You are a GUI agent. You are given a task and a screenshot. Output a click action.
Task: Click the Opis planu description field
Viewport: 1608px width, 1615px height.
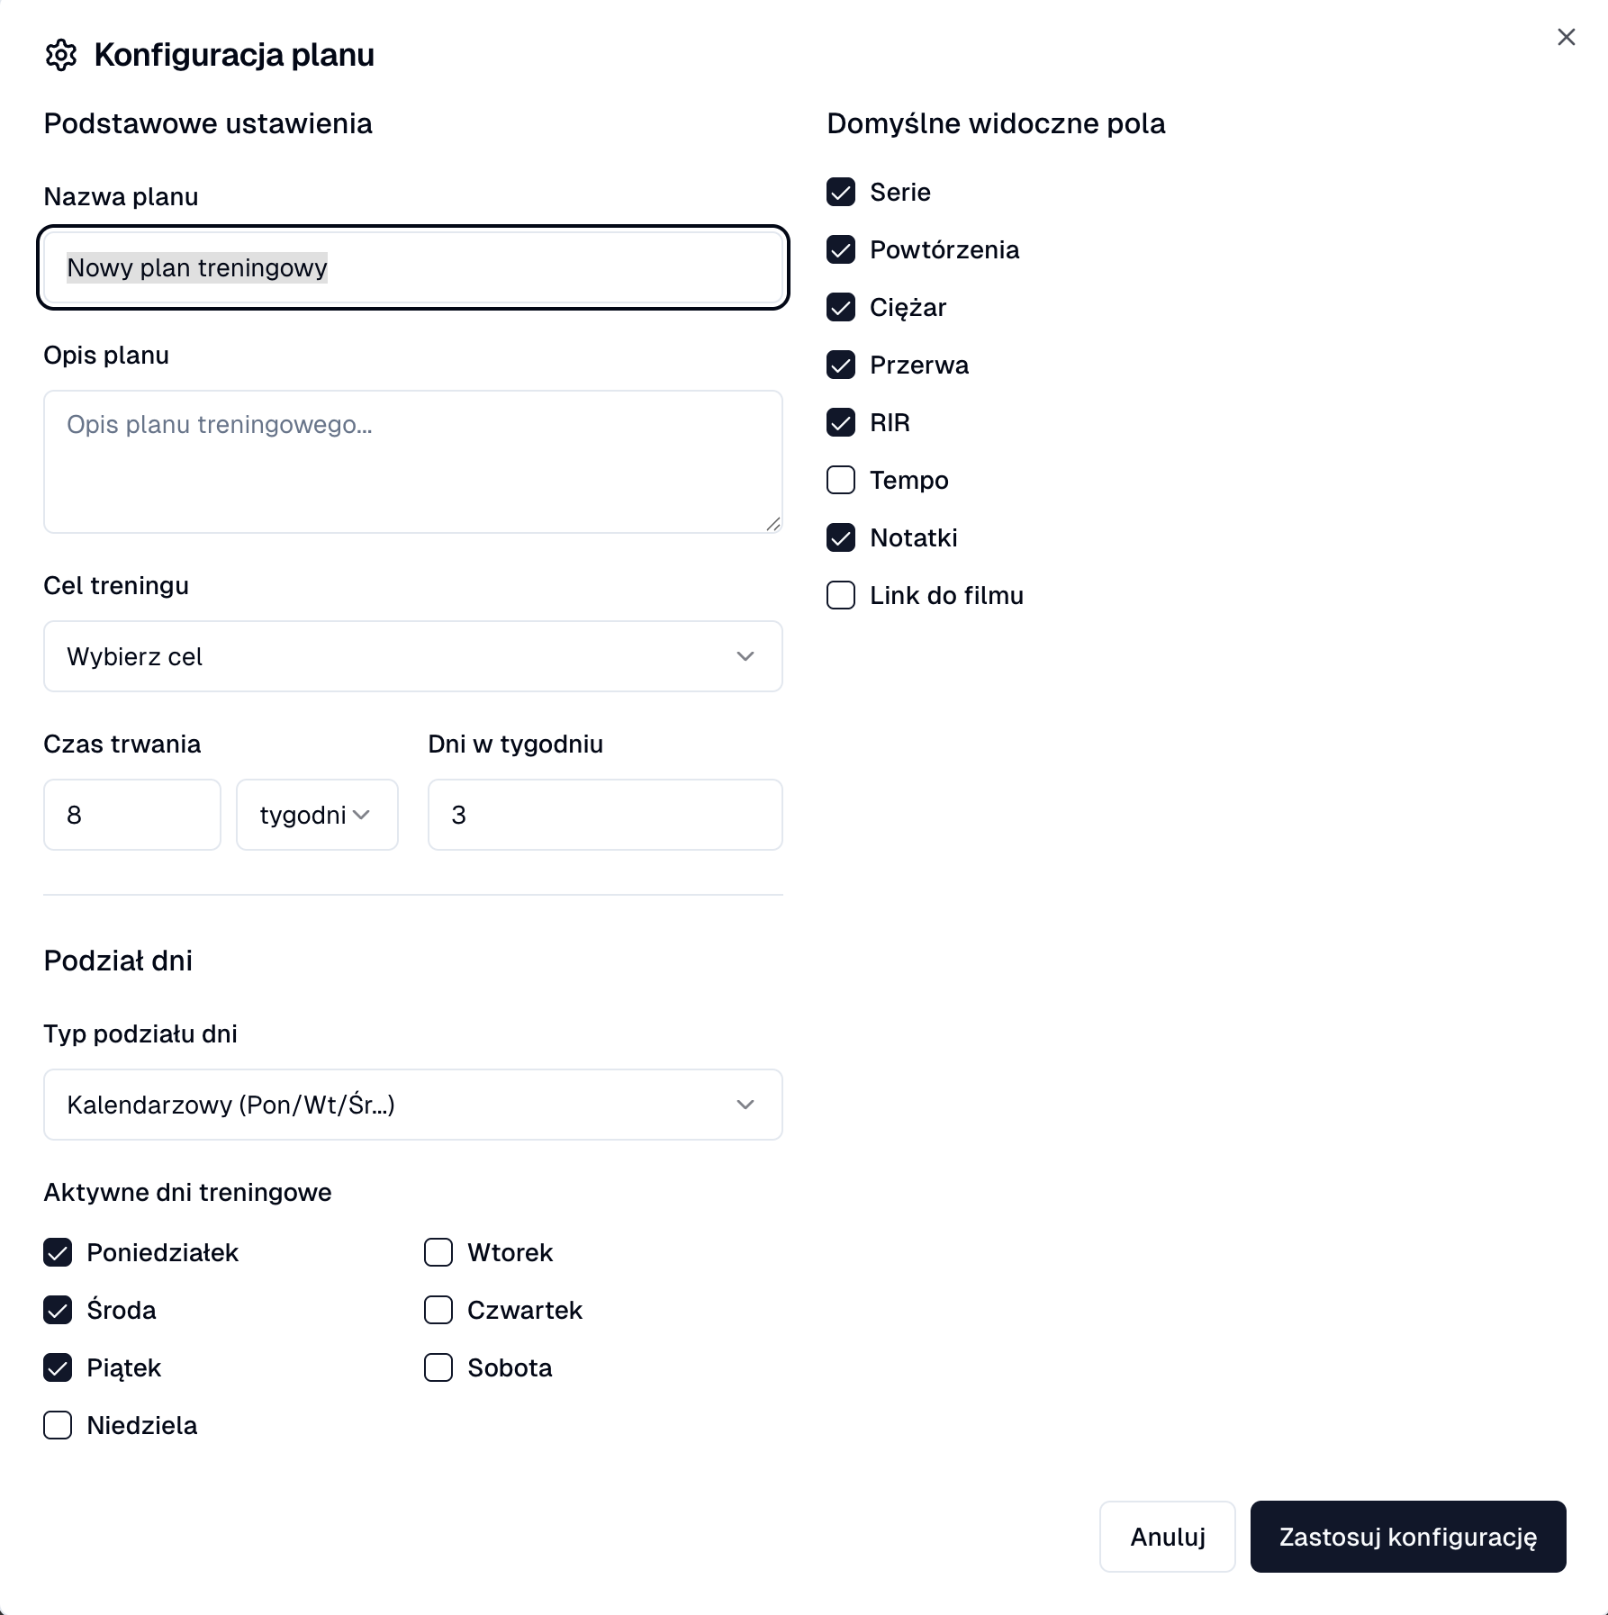click(x=412, y=461)
